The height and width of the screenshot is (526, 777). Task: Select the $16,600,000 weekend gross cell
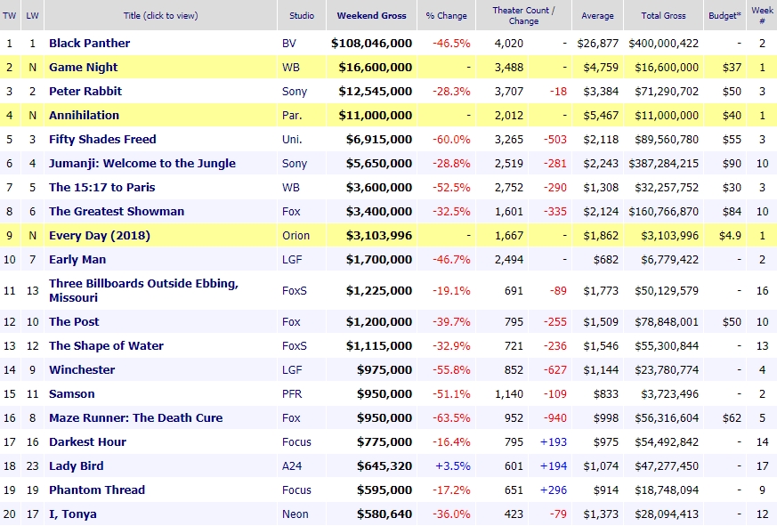point(375,68)
